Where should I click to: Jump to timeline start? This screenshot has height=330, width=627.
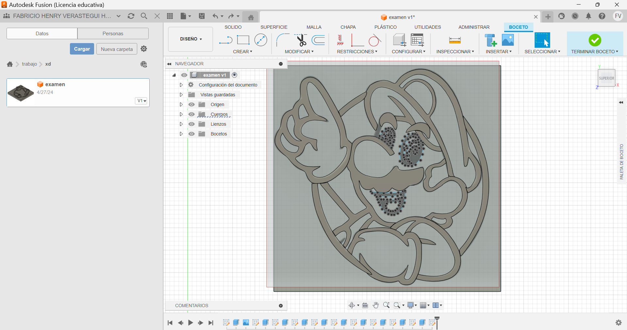tap(170, 322)
